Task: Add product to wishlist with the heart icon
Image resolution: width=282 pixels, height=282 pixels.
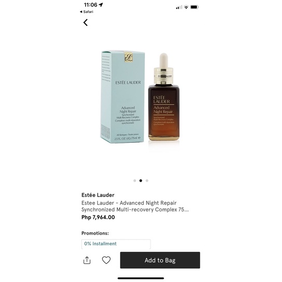Action: 106,260
